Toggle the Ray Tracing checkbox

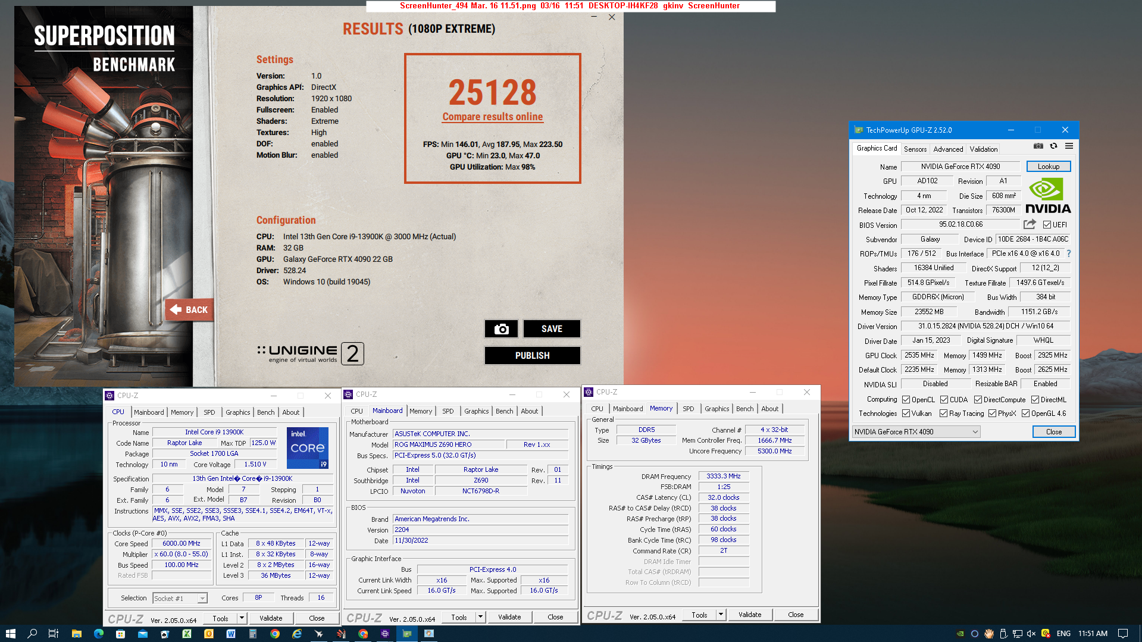[x=943, y=414]
